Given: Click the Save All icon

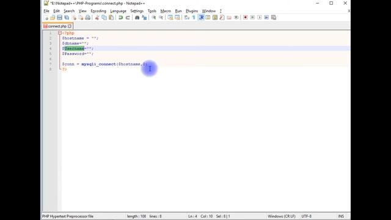Looking at the screenshot, I should tap(67, 18).
